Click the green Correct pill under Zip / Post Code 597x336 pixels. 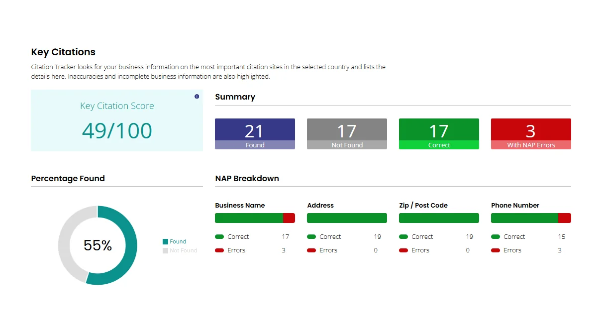tap(403, 237)
